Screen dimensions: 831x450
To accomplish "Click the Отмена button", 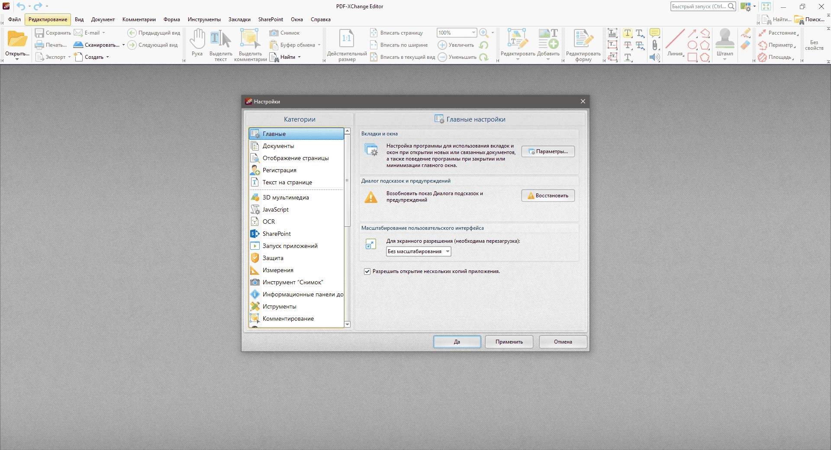I will [x=563, y=342].
